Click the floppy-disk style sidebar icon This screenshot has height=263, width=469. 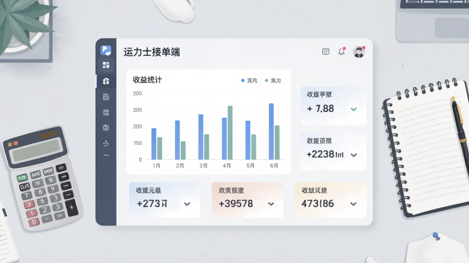pyautogui.click(x=106, y=112)
